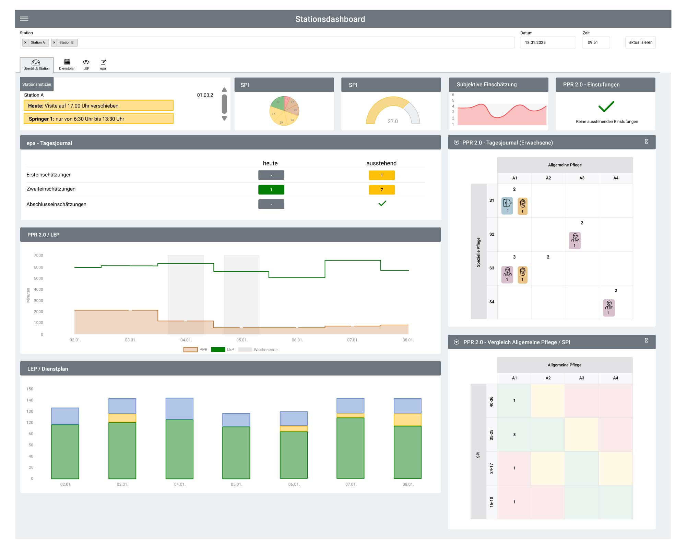Click expand icon on PPR Tagesjournal panel
Image resolution: width=687 pixels, height=550 pixels.
[x=647, y=142]
